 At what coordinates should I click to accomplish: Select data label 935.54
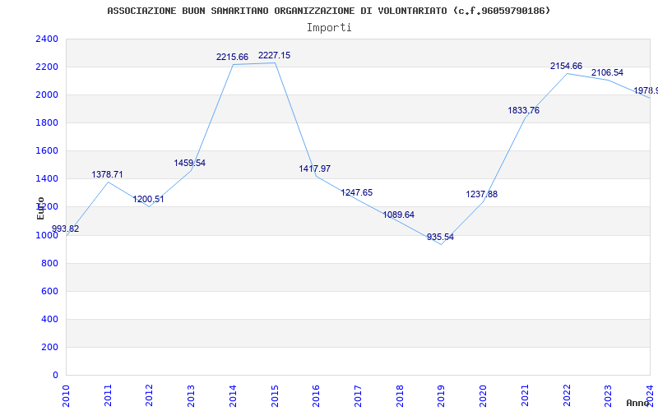point(440,237)
